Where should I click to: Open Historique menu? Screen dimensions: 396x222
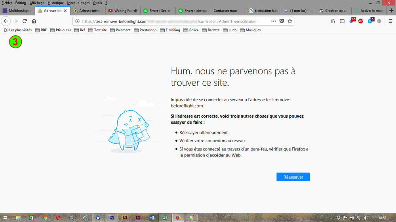click(x=55, y=3)
